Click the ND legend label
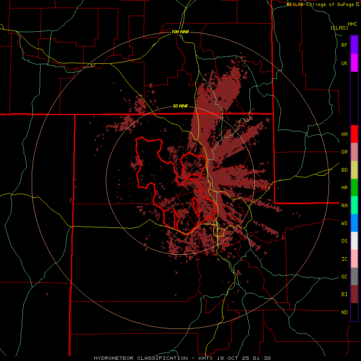 [345, 312]
